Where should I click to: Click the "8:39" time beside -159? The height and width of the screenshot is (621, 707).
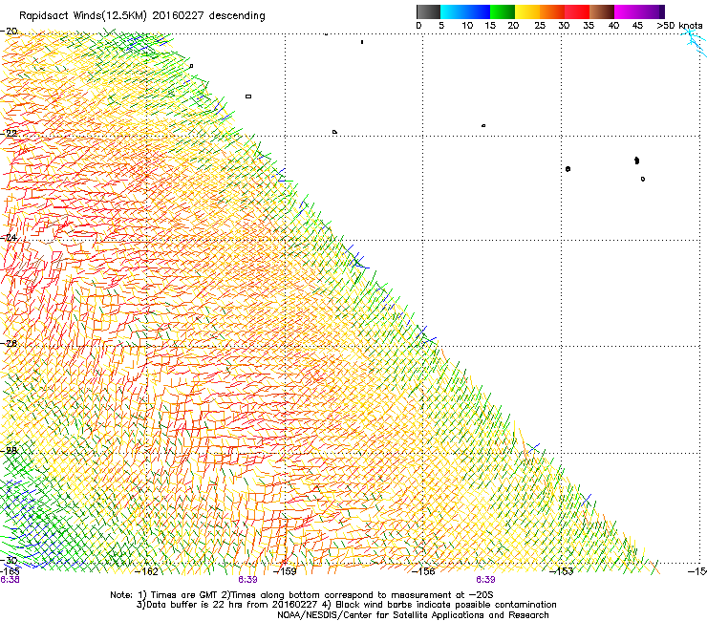[x=248, y=580]
